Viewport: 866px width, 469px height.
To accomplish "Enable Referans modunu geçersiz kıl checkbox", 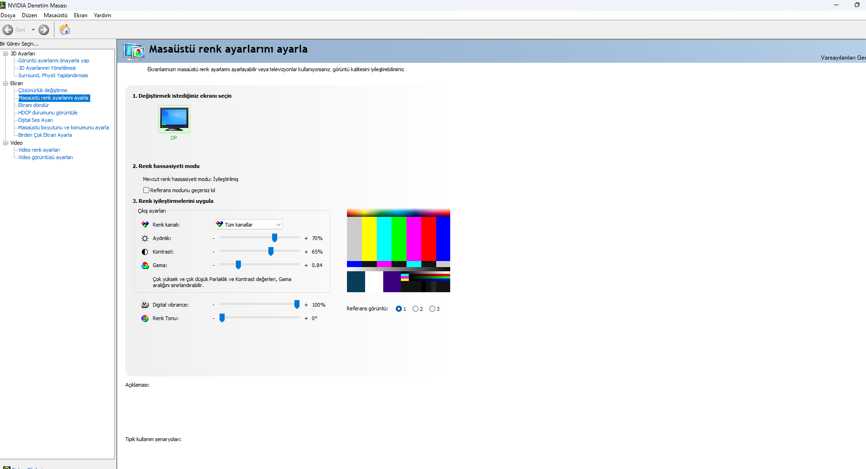I will coord(146,190).
